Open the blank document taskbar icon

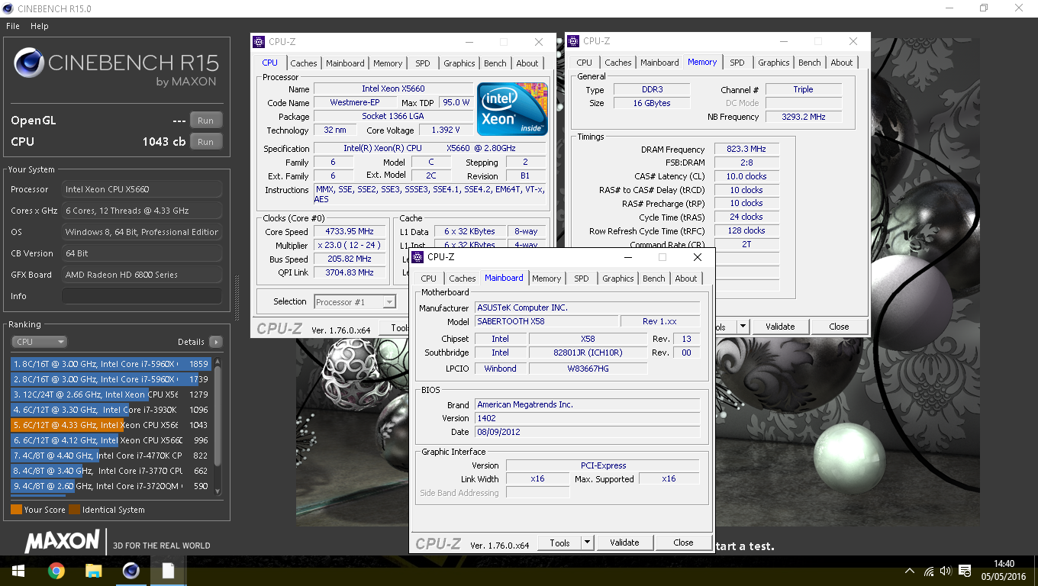(x=168, y=571)
